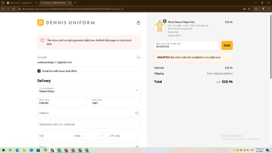The width and height of the screenshot is (272, 153).
Task: Click the Total $20.96 amount
Action: point(227,82)
